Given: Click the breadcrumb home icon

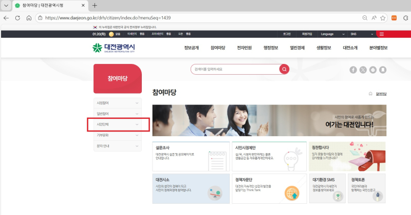Looking at the screenshot, I should point(371,94).
